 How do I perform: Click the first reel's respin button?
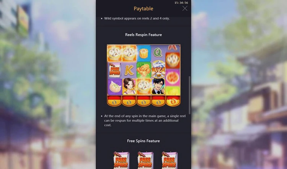pyautogui.click(x=114, y=101)
